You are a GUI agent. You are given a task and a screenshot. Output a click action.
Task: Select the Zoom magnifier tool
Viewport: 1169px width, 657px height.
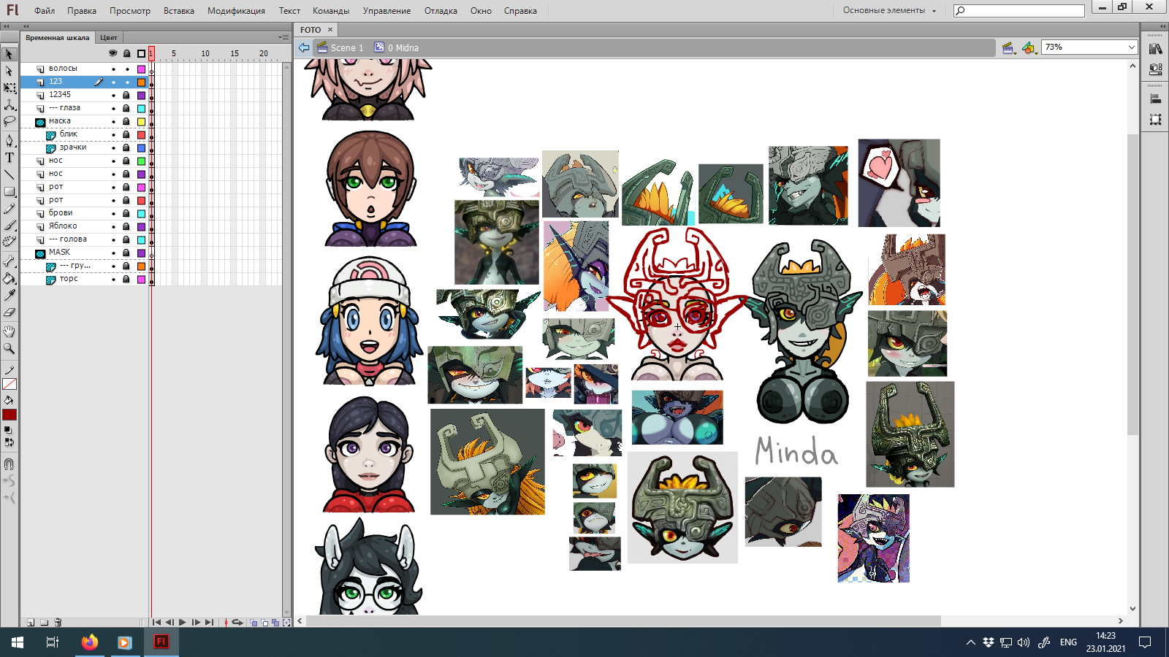(9, 348)
